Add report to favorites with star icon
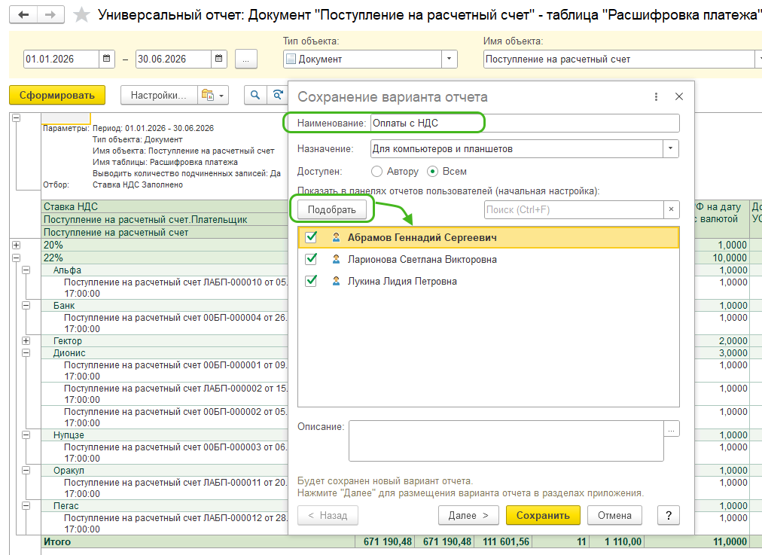The image size is (762, 555). click(x=81, y=15)
